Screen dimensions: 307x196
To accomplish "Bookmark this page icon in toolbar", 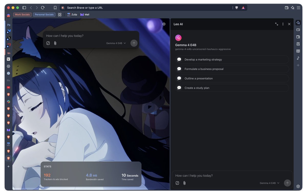I will [x=55, y=8].
